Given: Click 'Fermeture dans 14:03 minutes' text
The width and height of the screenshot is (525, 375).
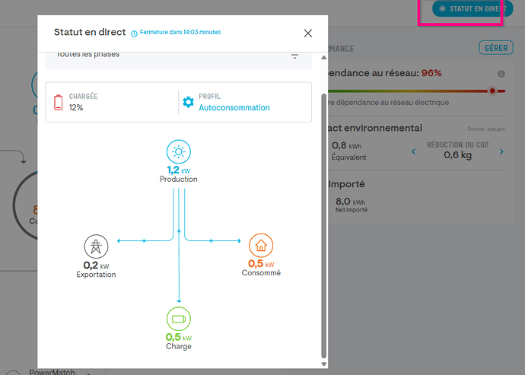Looking at the screenshot, I should tap(180, 32).
